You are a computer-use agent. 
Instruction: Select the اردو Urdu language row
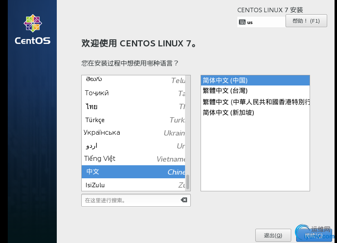tap(133, 146)
